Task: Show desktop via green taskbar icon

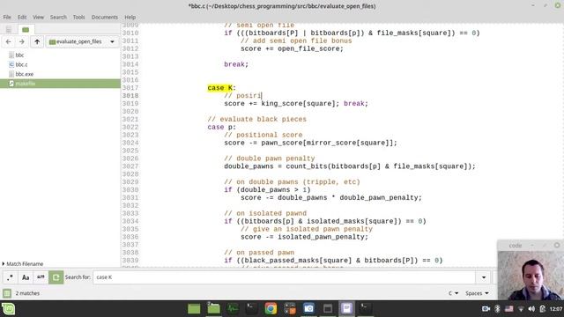Action: 194,309
